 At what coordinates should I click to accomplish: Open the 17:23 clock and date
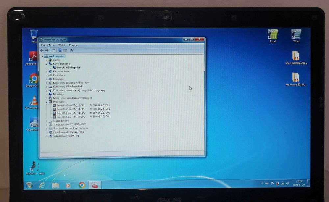coord(299,183)
